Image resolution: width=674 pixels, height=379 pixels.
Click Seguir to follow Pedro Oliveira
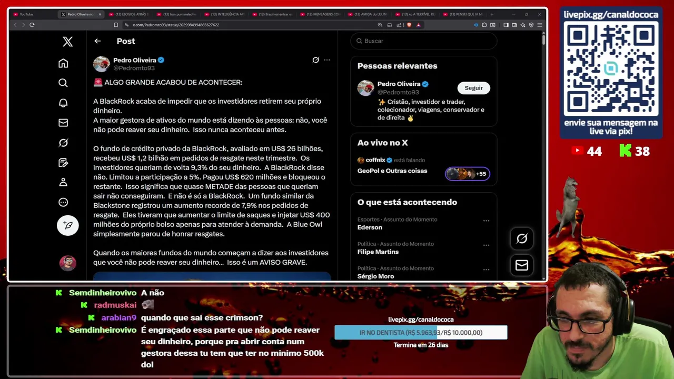click(x=473, y=88)
